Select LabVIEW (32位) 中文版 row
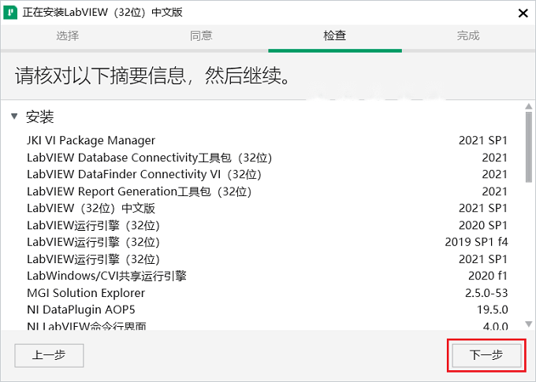 coord(267,208)
